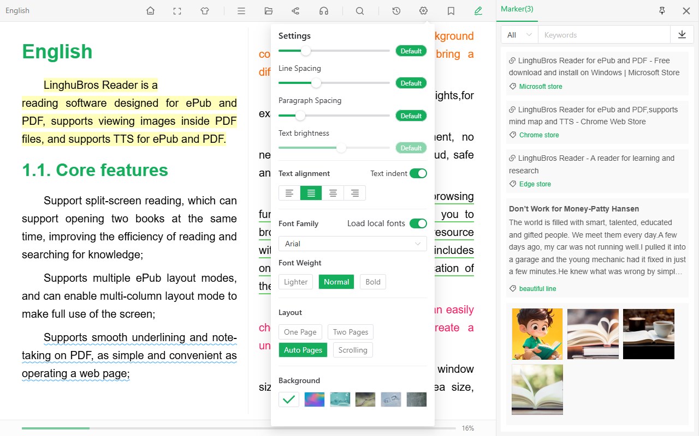Toggle Text indent switch
This screenshot has width=699, height=436.
(x=418, y=173)
